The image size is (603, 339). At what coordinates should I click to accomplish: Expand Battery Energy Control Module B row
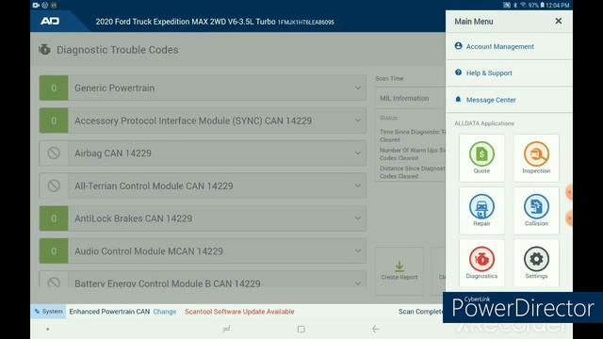(x=203, y=280)
